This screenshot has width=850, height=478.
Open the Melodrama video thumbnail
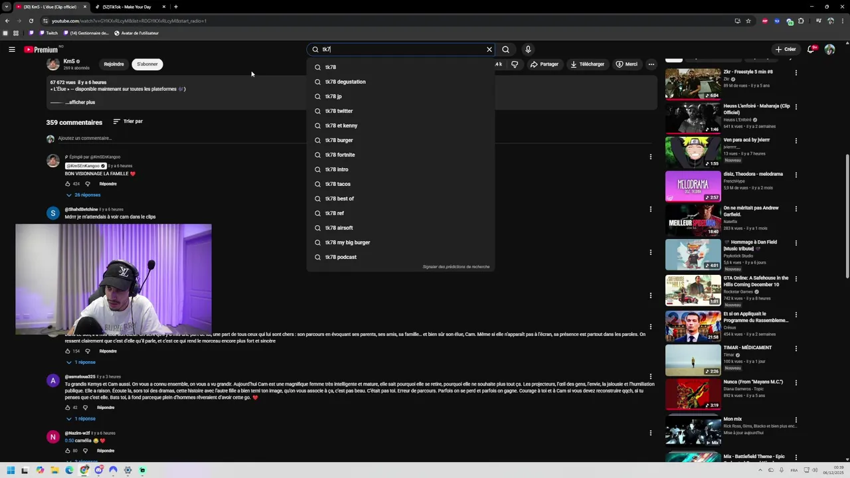click(x=693, y=187)
